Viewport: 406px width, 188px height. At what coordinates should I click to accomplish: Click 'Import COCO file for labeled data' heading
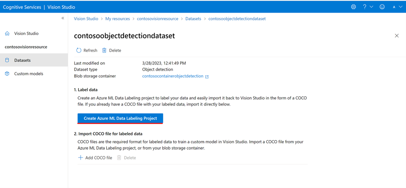point(108,134)
